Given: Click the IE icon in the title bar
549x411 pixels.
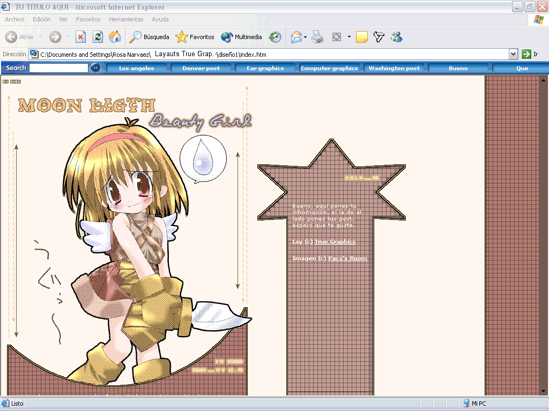Looking at the screenshot, I should click(x=5, y=6).
